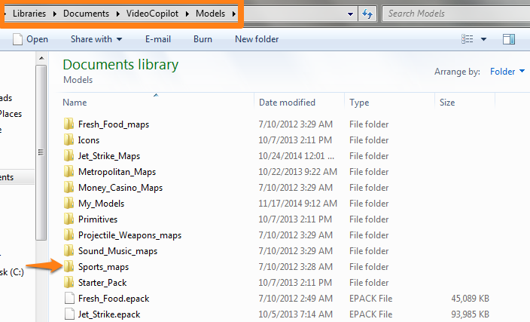The width and height of the screenshot is (530, 322).
Task: Sort by the Date modified column header
Action: tap(287, 102)
